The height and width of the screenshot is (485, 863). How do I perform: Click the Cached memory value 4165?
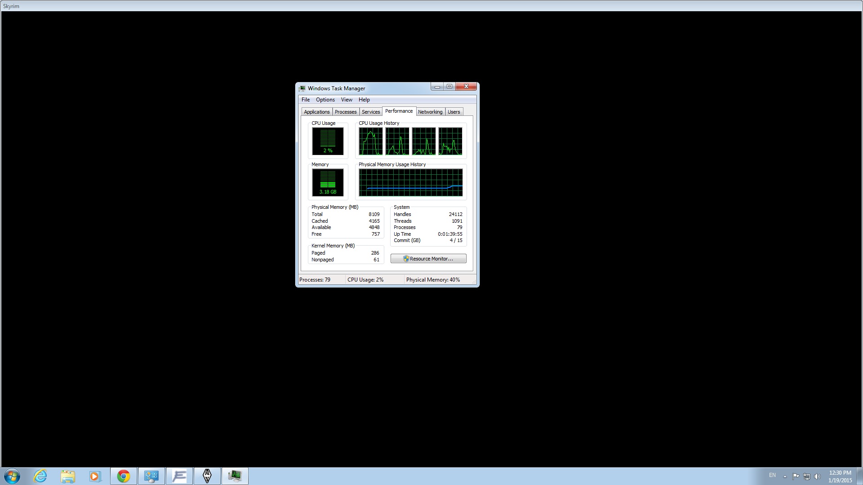(x=374, y=221)
